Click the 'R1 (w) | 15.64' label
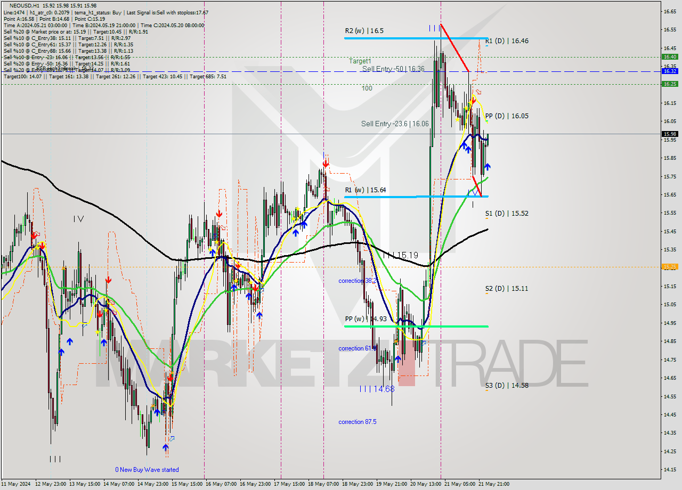The height and width of the screenshot is (490, 682). (x=365, y=190)
